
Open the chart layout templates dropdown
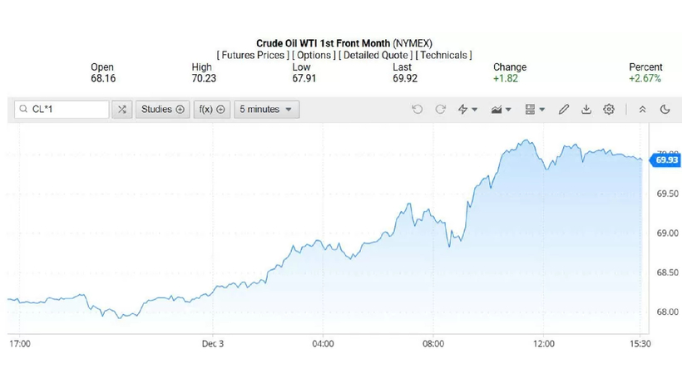click(536, 109)
